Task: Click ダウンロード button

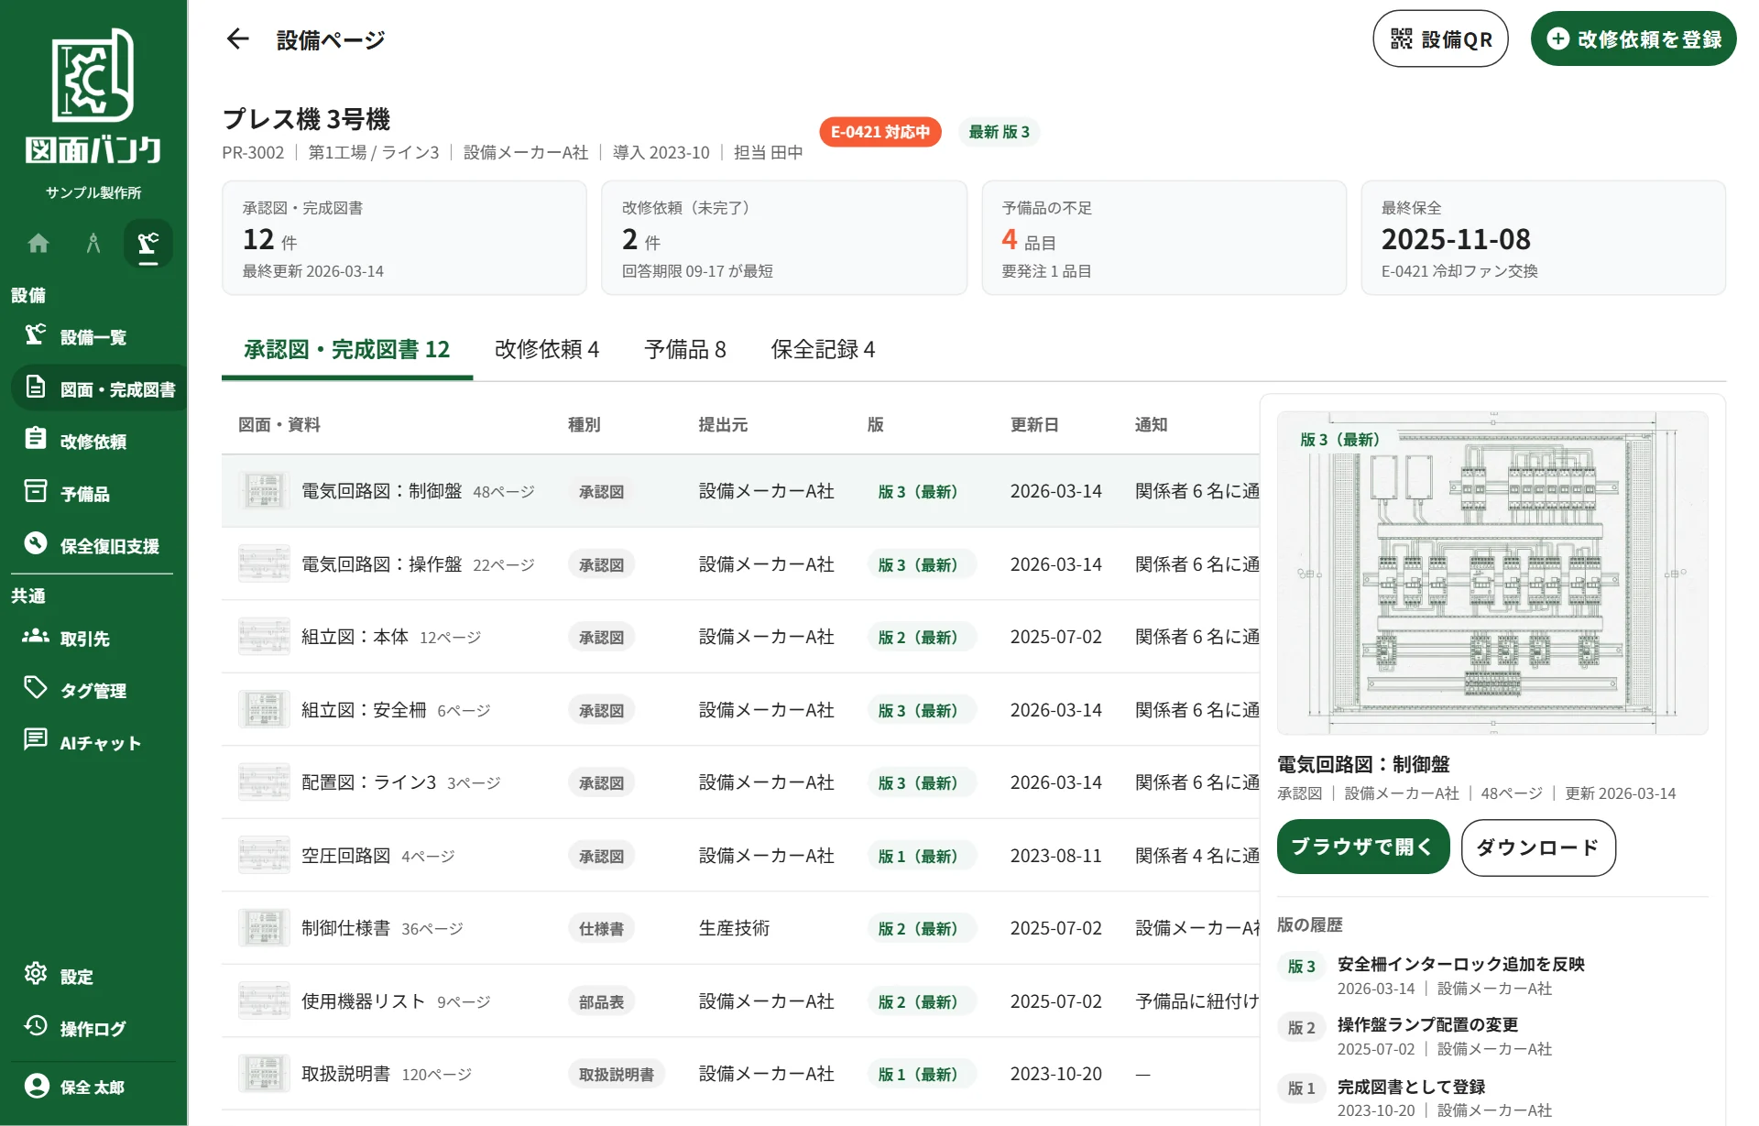Action: 1538,847
